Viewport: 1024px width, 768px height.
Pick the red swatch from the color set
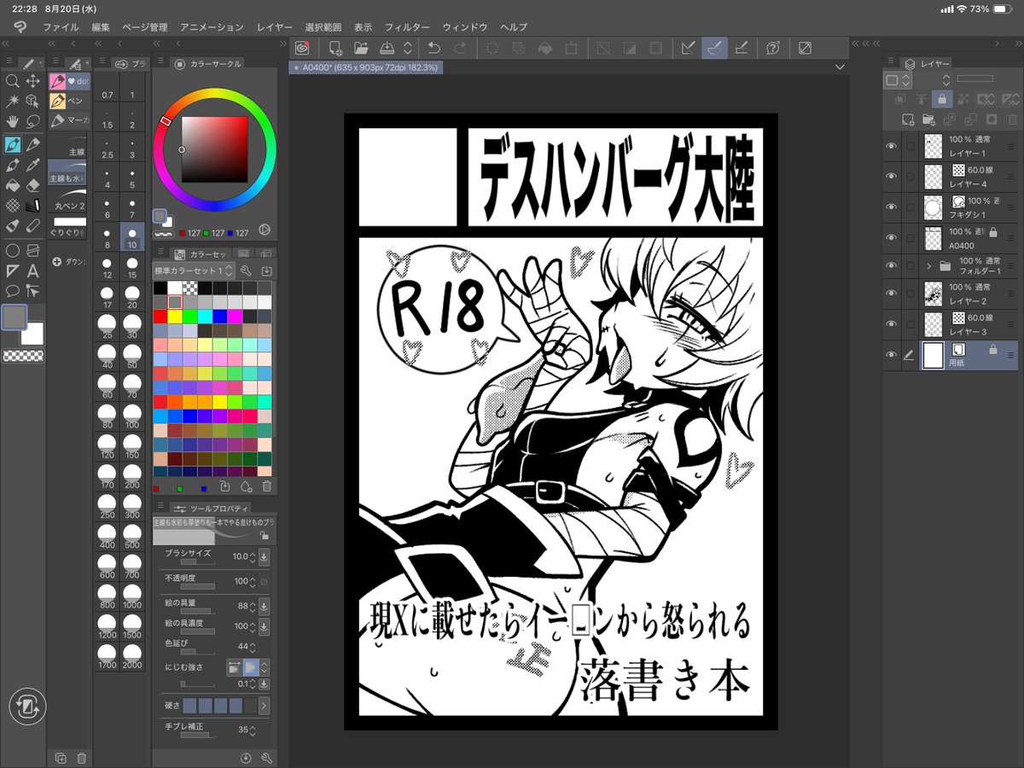click(x=160, y=315)
